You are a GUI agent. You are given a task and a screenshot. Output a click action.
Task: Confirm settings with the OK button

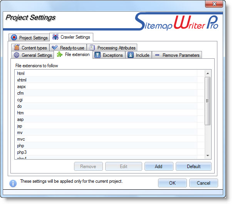coord(172,183)
